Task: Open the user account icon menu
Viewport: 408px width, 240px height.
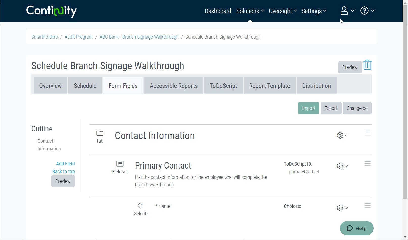Action: click(347, 11)
